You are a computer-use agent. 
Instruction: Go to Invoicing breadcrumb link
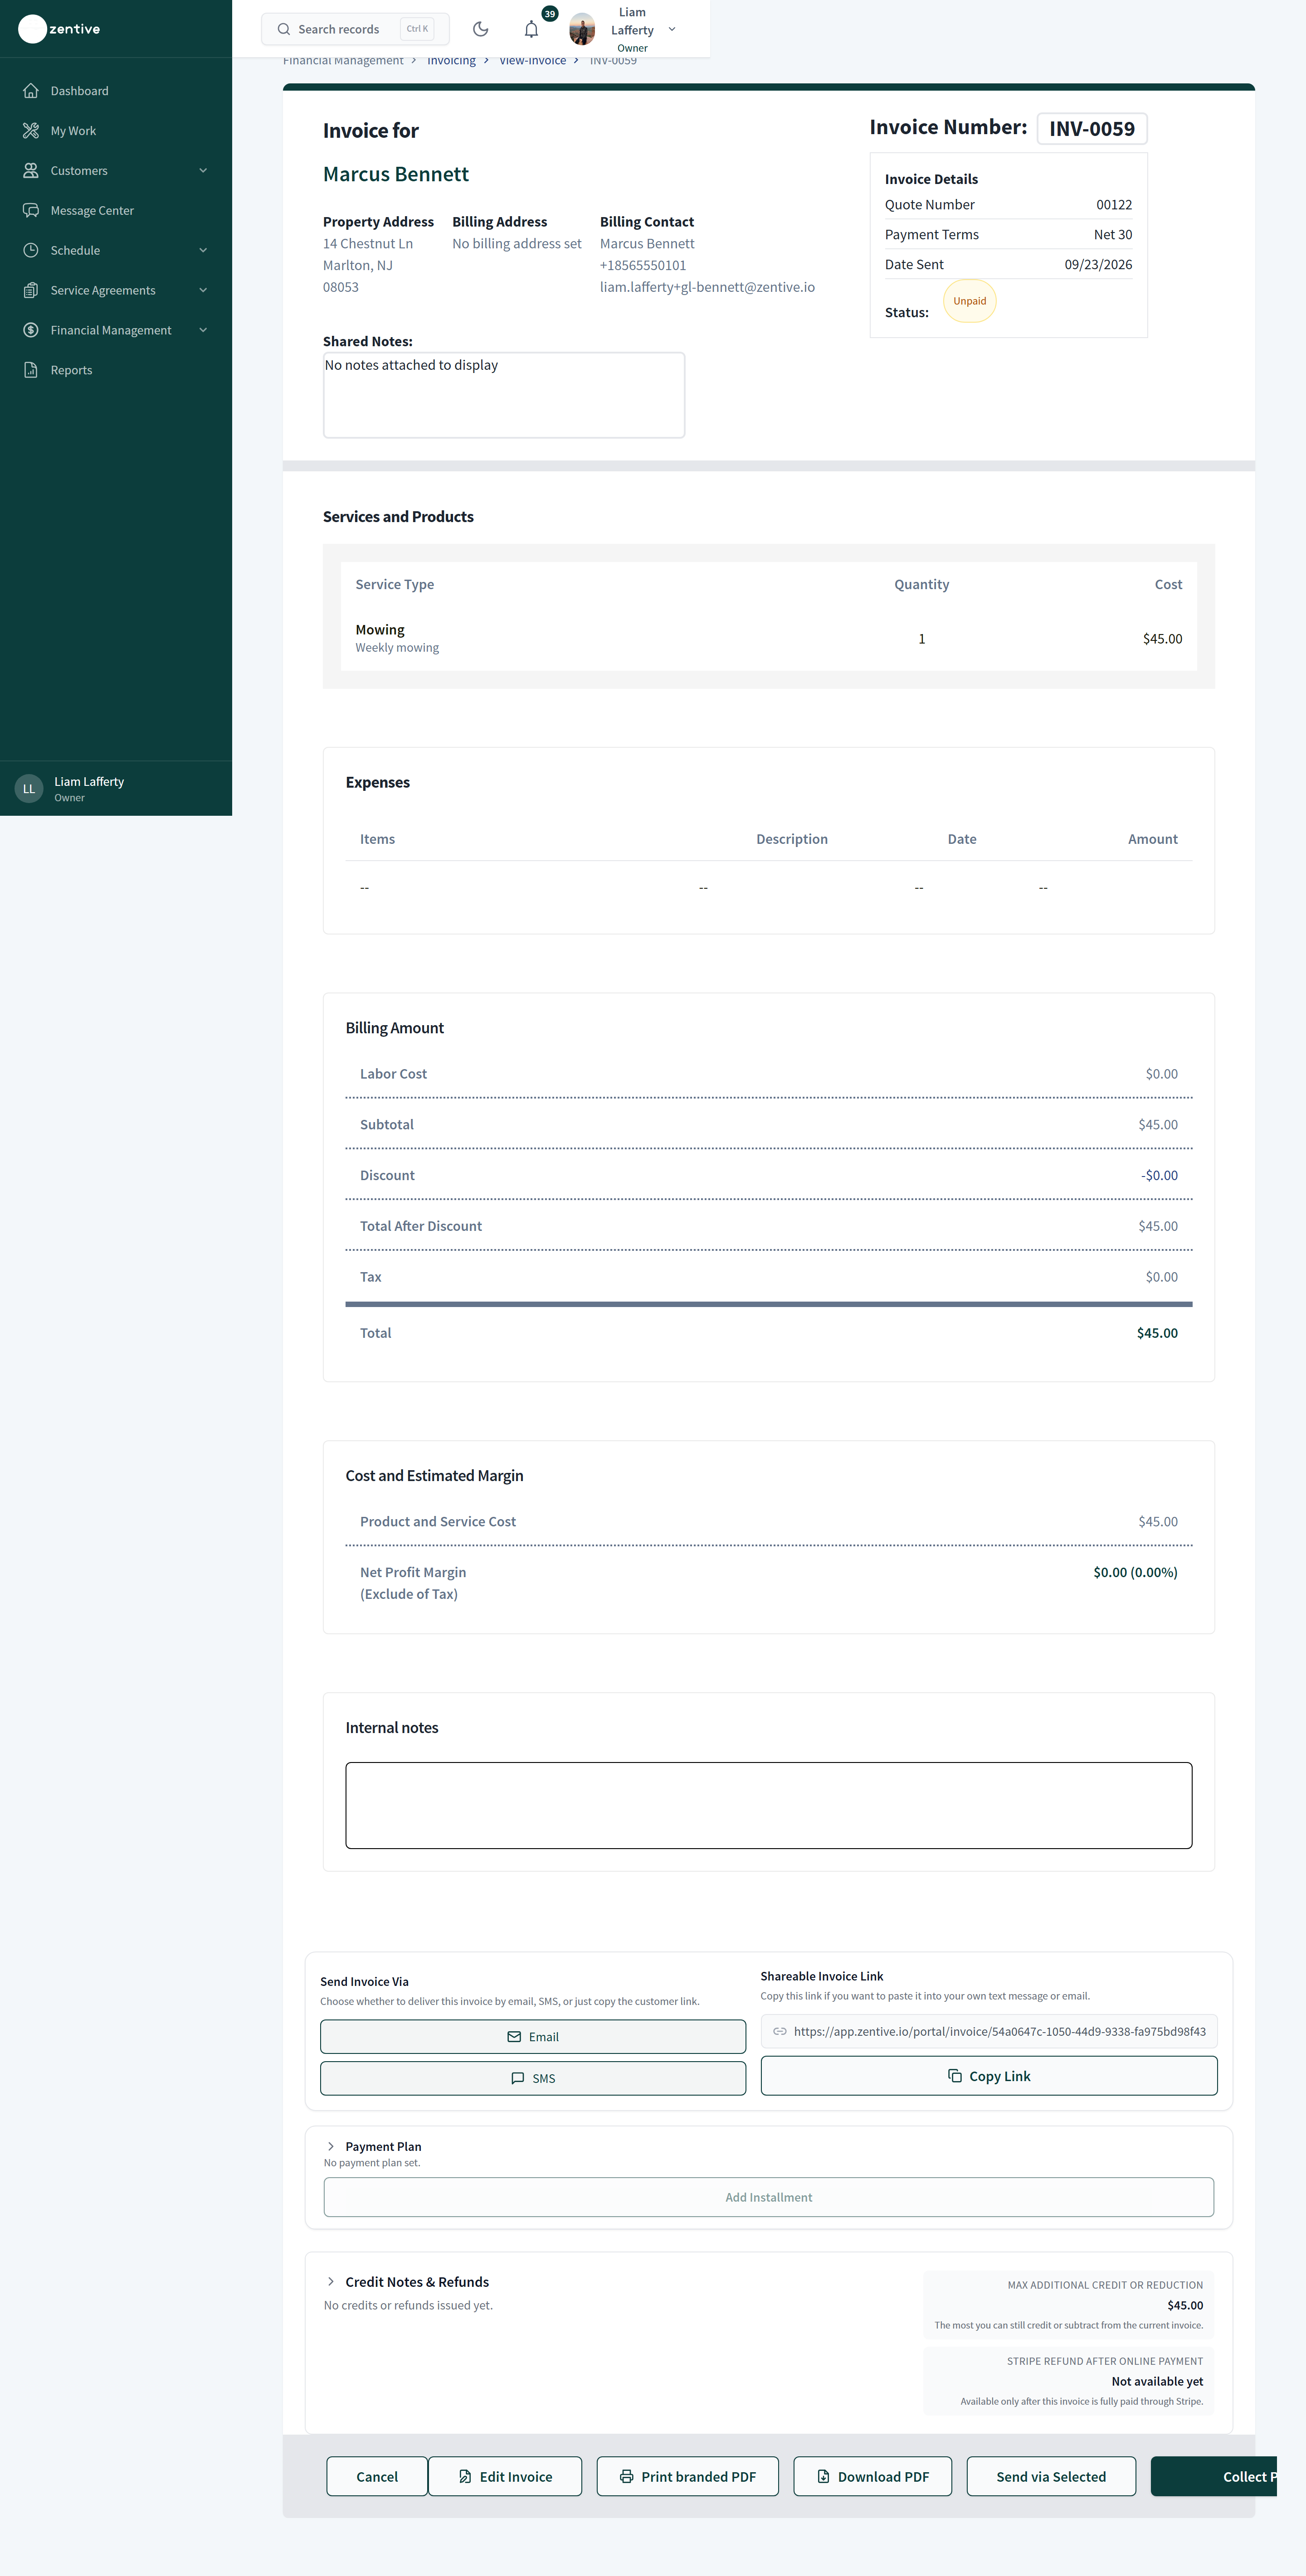point(451,61)
